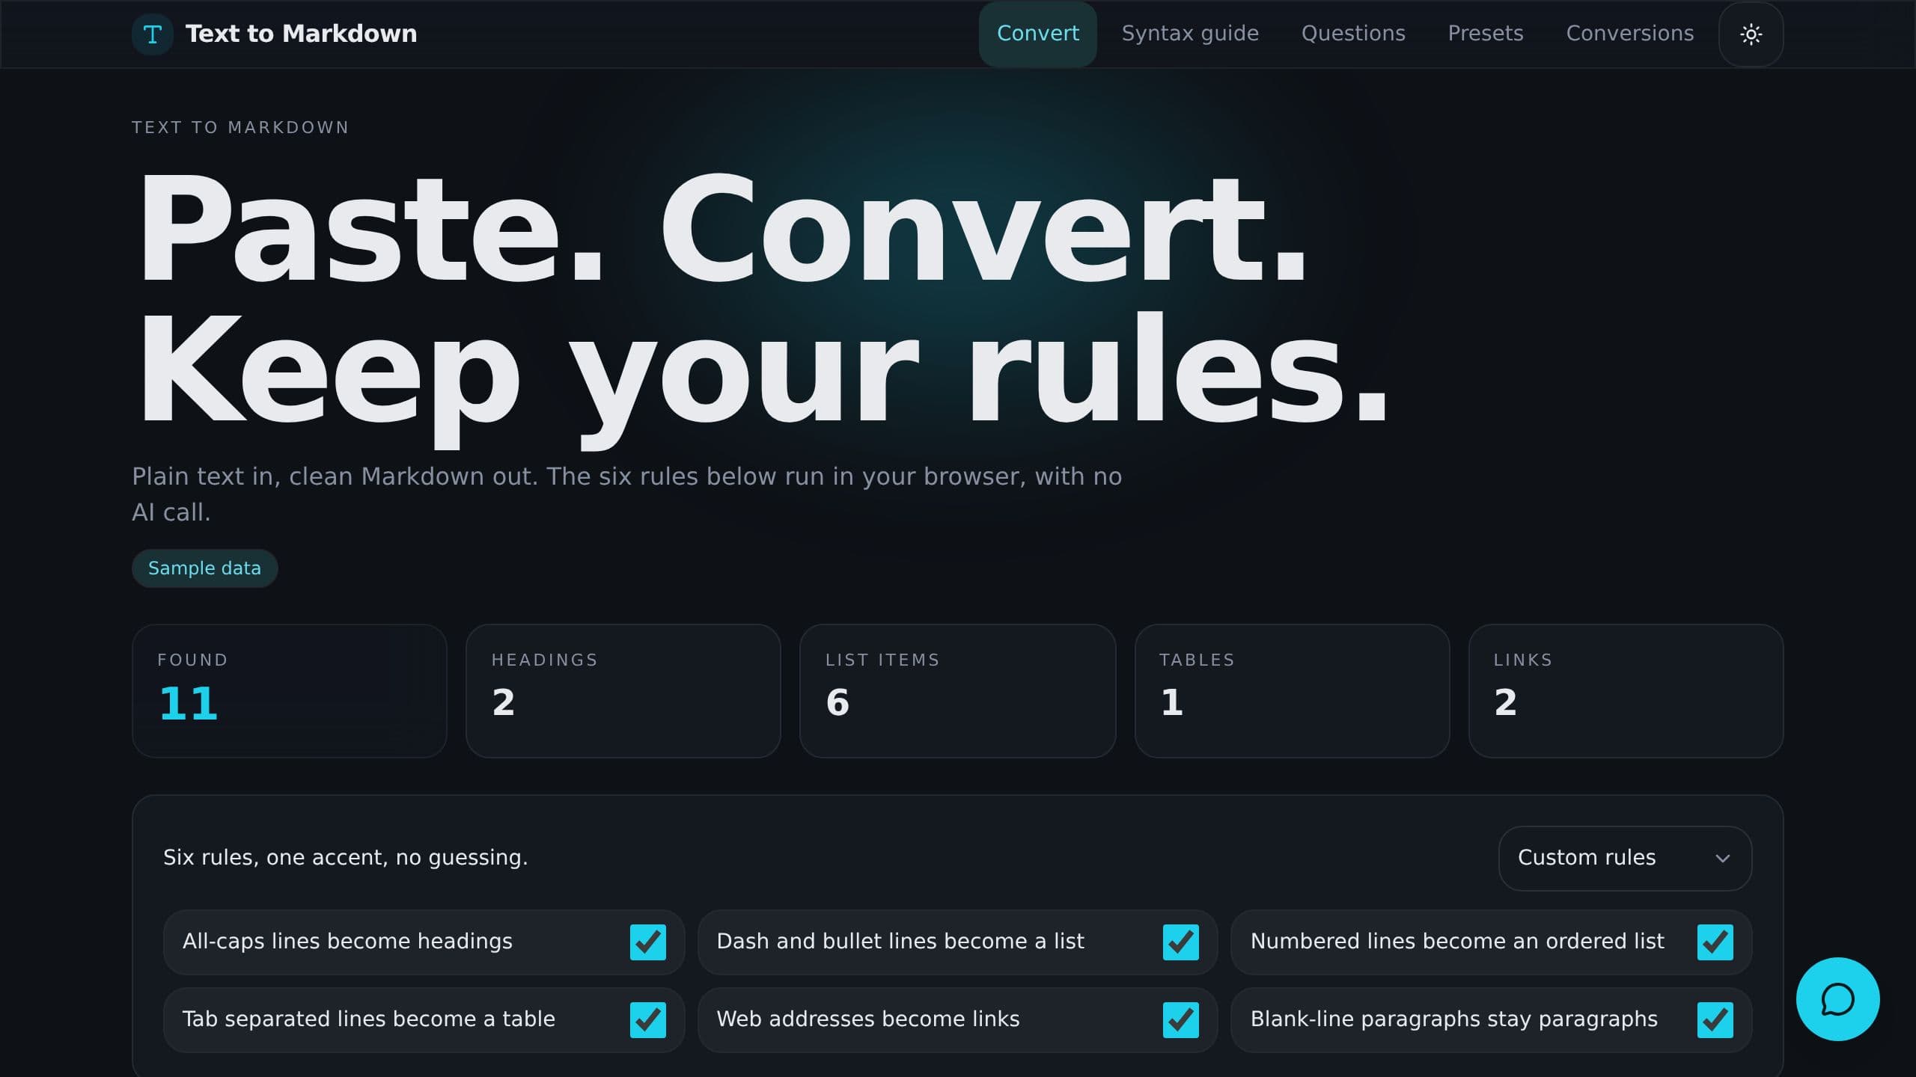Click the "TEXT TO MARKDOWN" eyebrow label
Image resolution: width=1916 pixels, height=1077 pixels.
click(240, 128)
